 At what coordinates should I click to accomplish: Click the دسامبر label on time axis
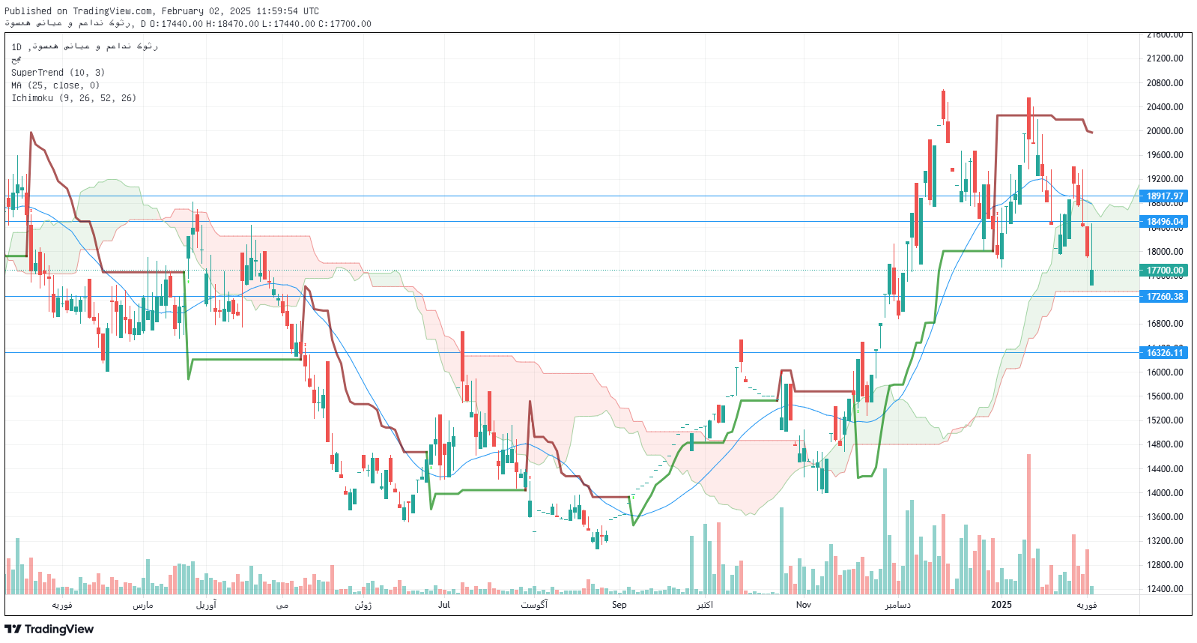pos(897,605)
